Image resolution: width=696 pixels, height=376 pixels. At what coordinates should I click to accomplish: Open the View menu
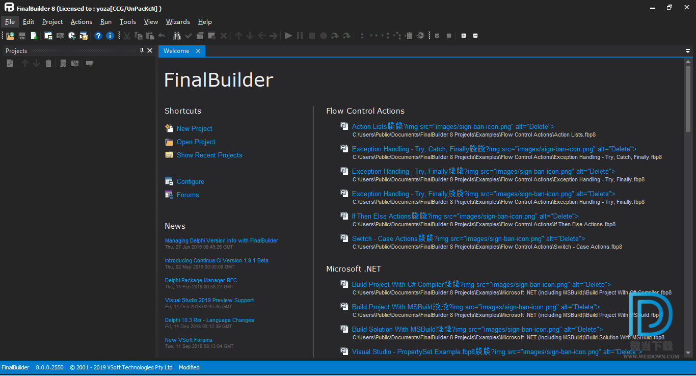[151, 22]
